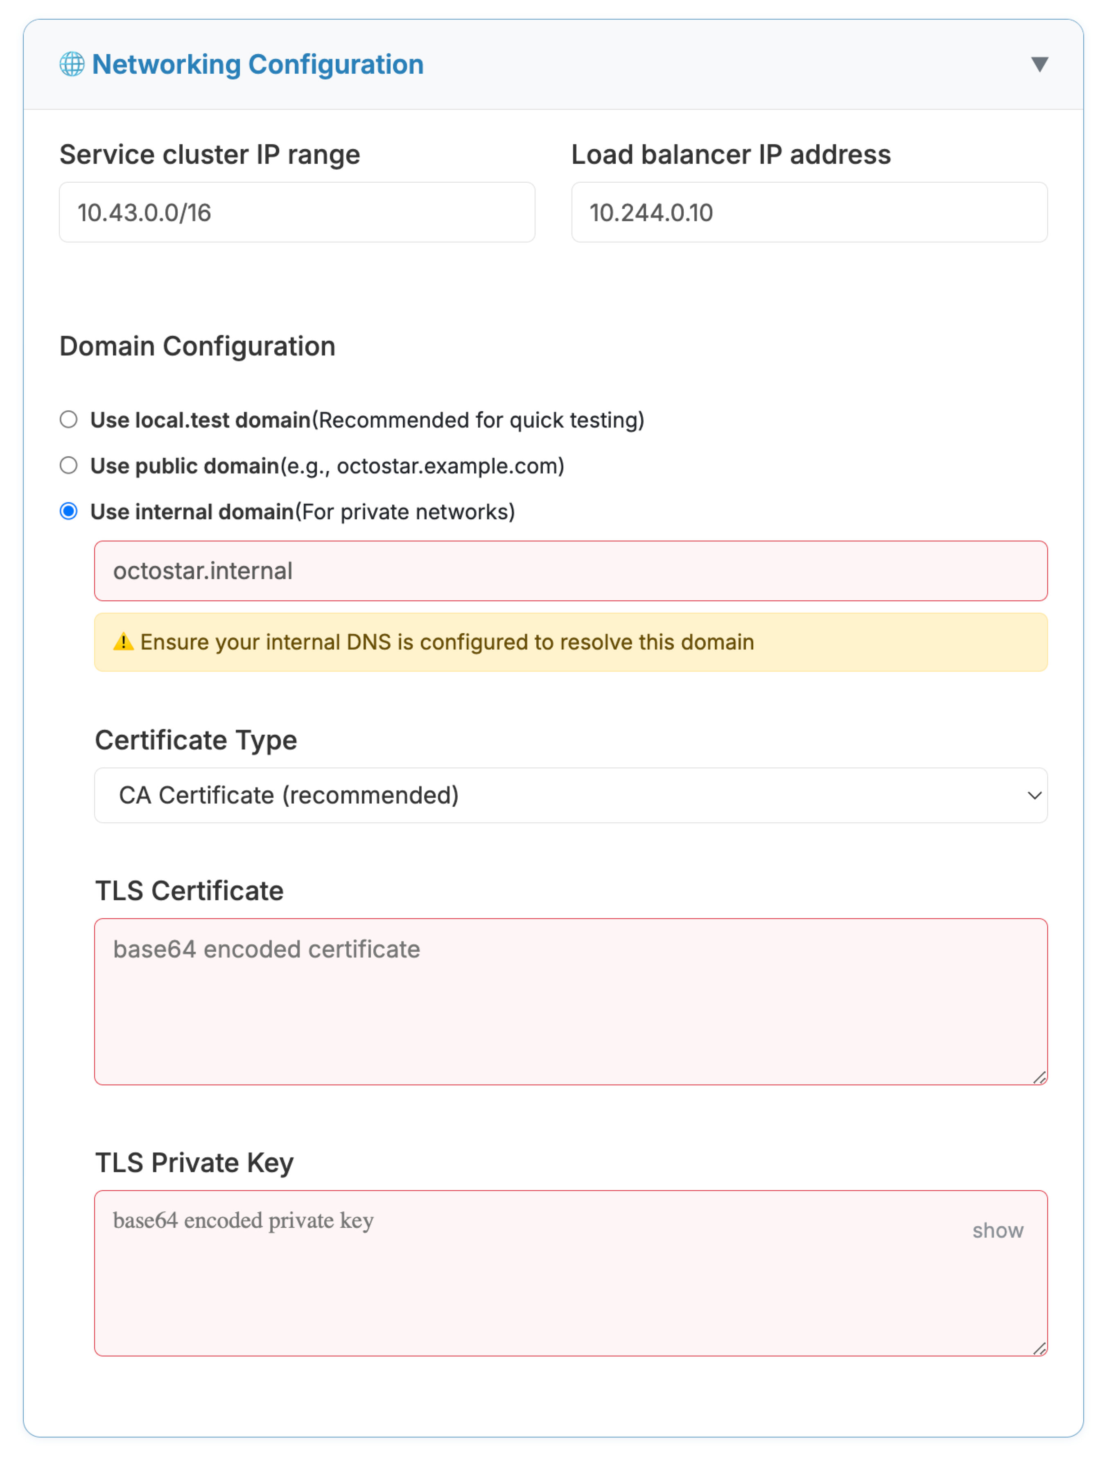Select "Use public domain" option
Image resolution: width=1107 pixels, height=1458 pixels.
click(68, 465)
